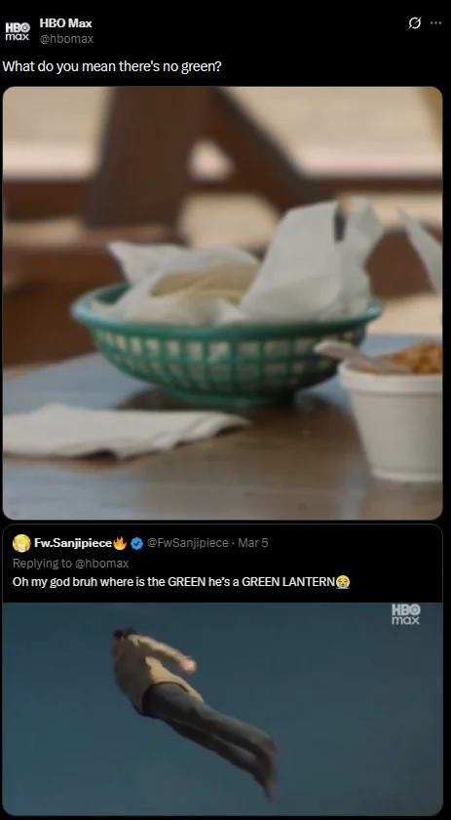451x820 pixels.
Task: Click the 'Replying to @hbomax' text
Action: click(70, 564)
